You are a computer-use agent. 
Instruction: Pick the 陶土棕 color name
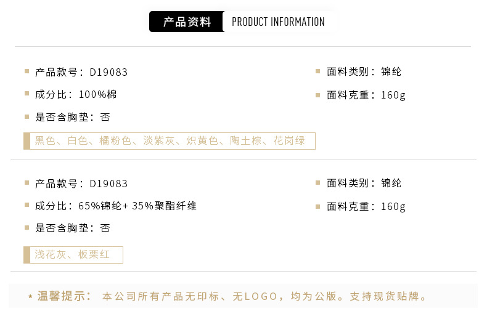(x=246, y=141)
